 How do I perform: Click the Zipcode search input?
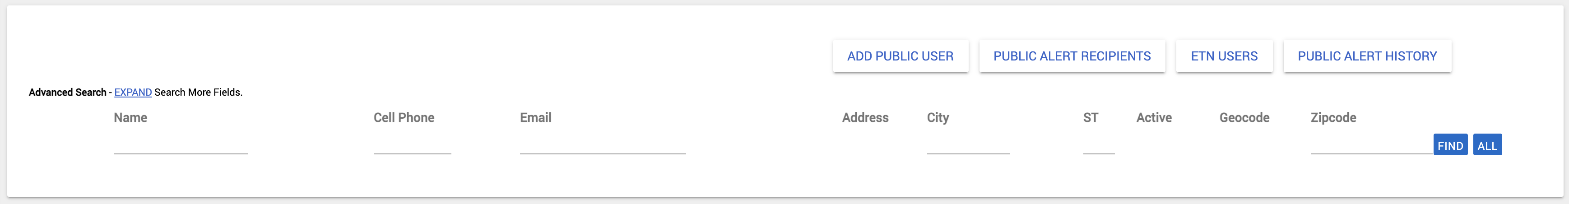tap(1372, 145)
